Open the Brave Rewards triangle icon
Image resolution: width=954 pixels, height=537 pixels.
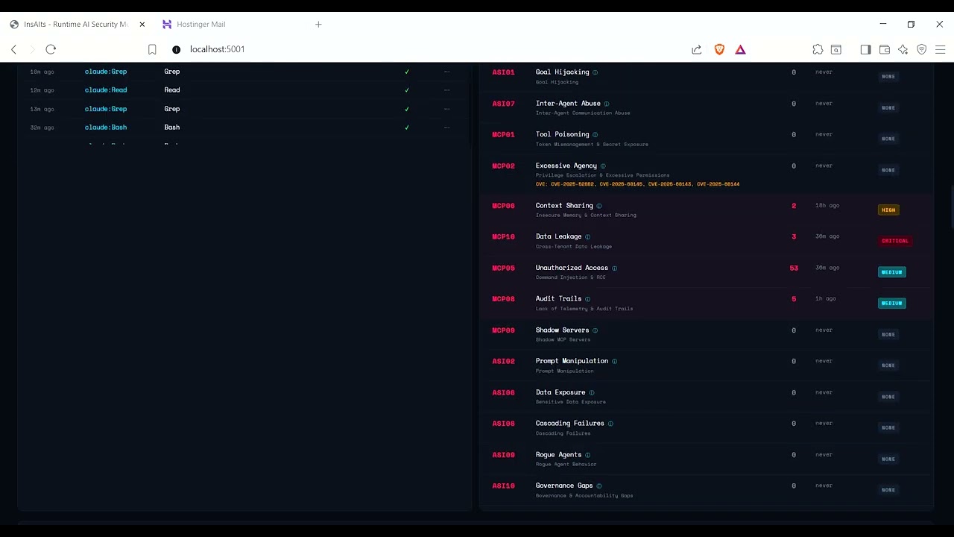pos(740,49)
